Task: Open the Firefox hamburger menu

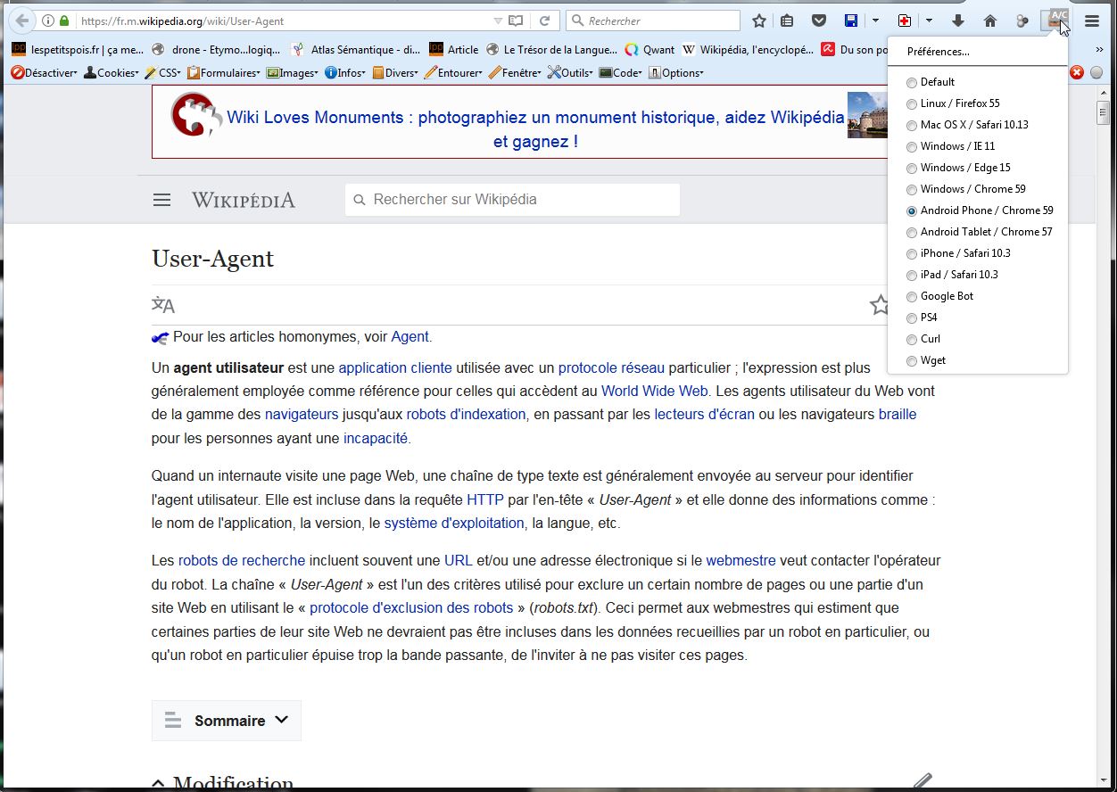Action: click(x=1092, y=21)
